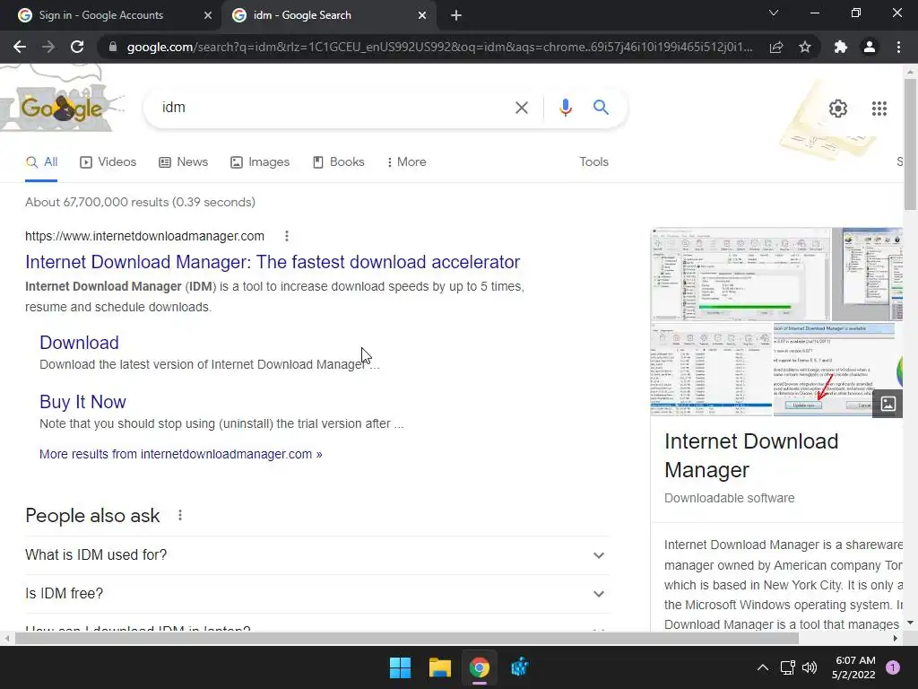Switch to News results

click(183, 162)
